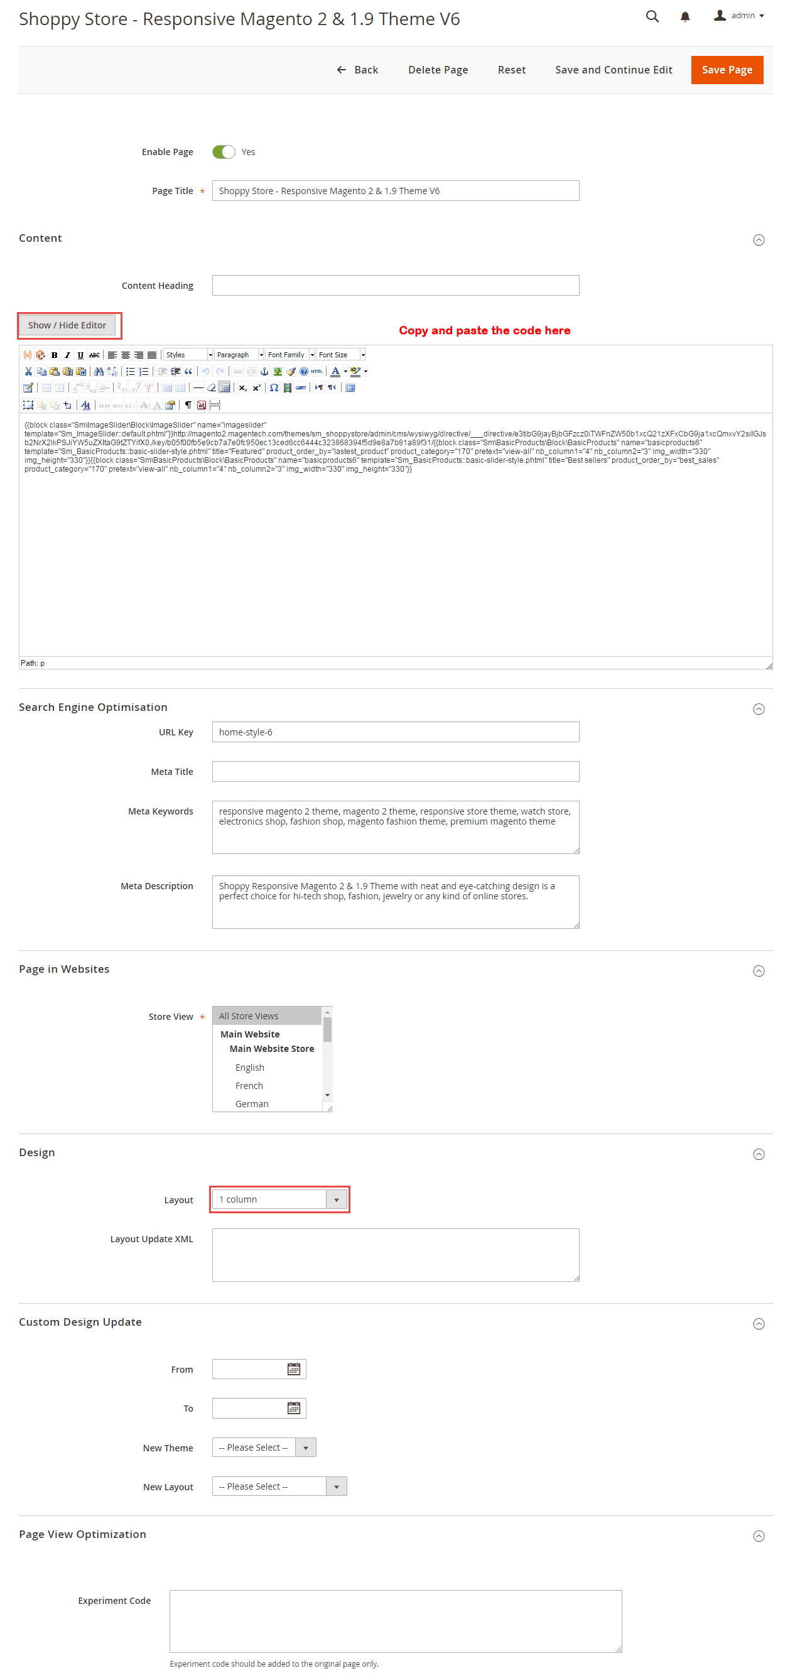The width and height of the screenshot is (790, 1678).
Task: Focus the Page Title input field
Action: pyautogui.click(x=396, y=191)
